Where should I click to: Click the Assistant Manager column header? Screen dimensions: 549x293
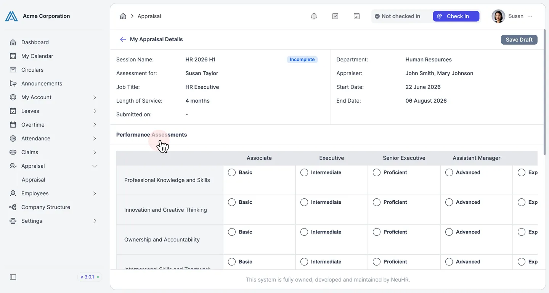tap(477, 158)
